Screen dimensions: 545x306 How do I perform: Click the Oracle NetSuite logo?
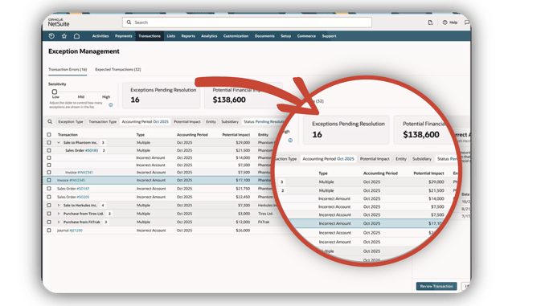(59, 22)
